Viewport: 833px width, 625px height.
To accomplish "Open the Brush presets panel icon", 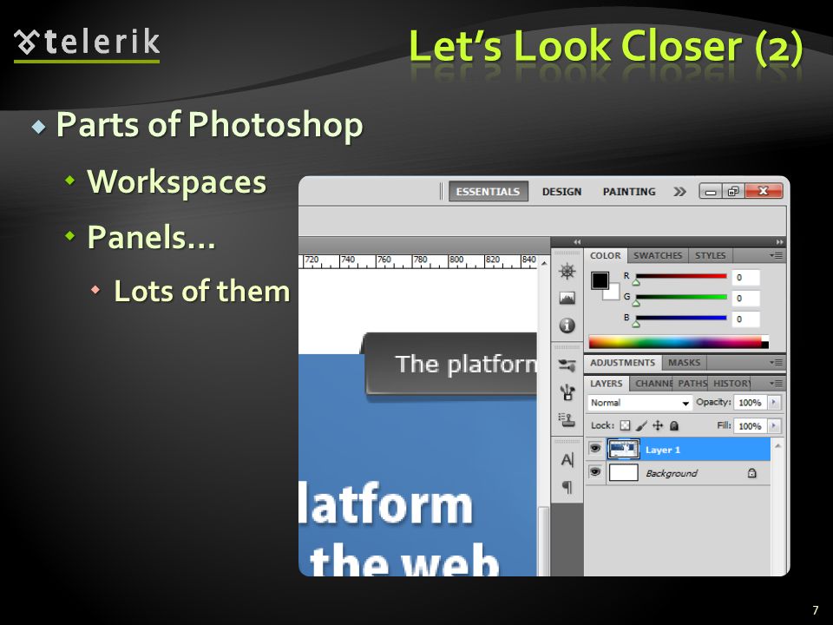I will tap(567, 365).
